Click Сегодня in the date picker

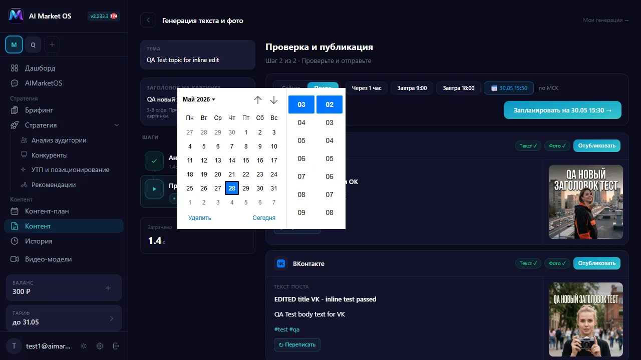pos(264,218)
